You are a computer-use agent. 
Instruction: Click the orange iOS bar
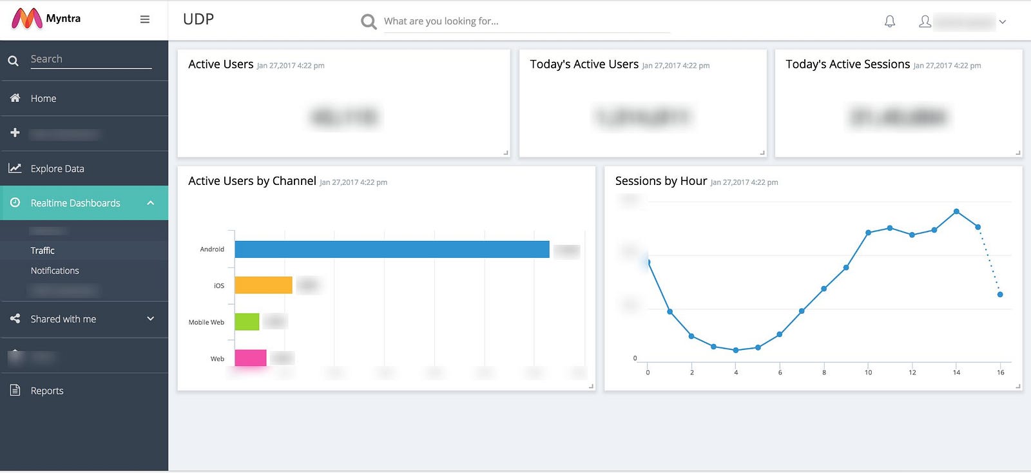(263, 285)
